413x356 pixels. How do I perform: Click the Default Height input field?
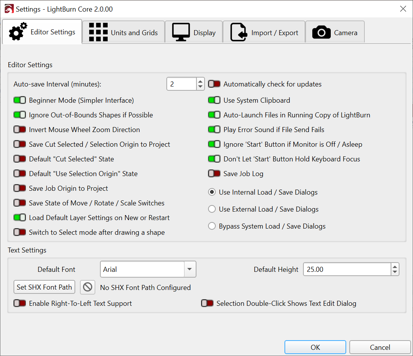[x=347, y=270]
